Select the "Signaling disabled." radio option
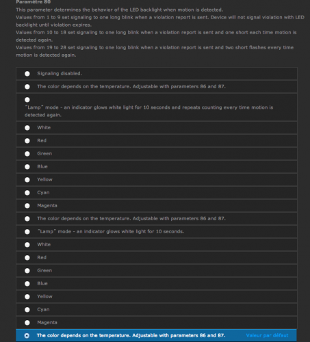The width and height of the screenshot is (310, 342). (27, 74)
